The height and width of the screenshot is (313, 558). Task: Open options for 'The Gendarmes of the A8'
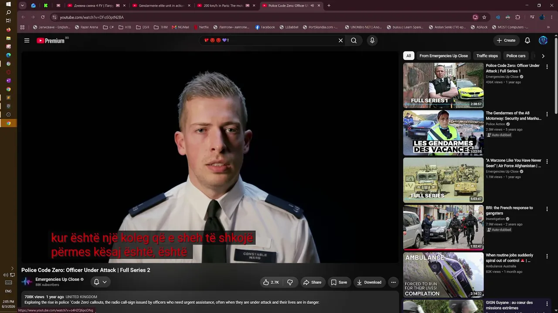tap(547, 114)
